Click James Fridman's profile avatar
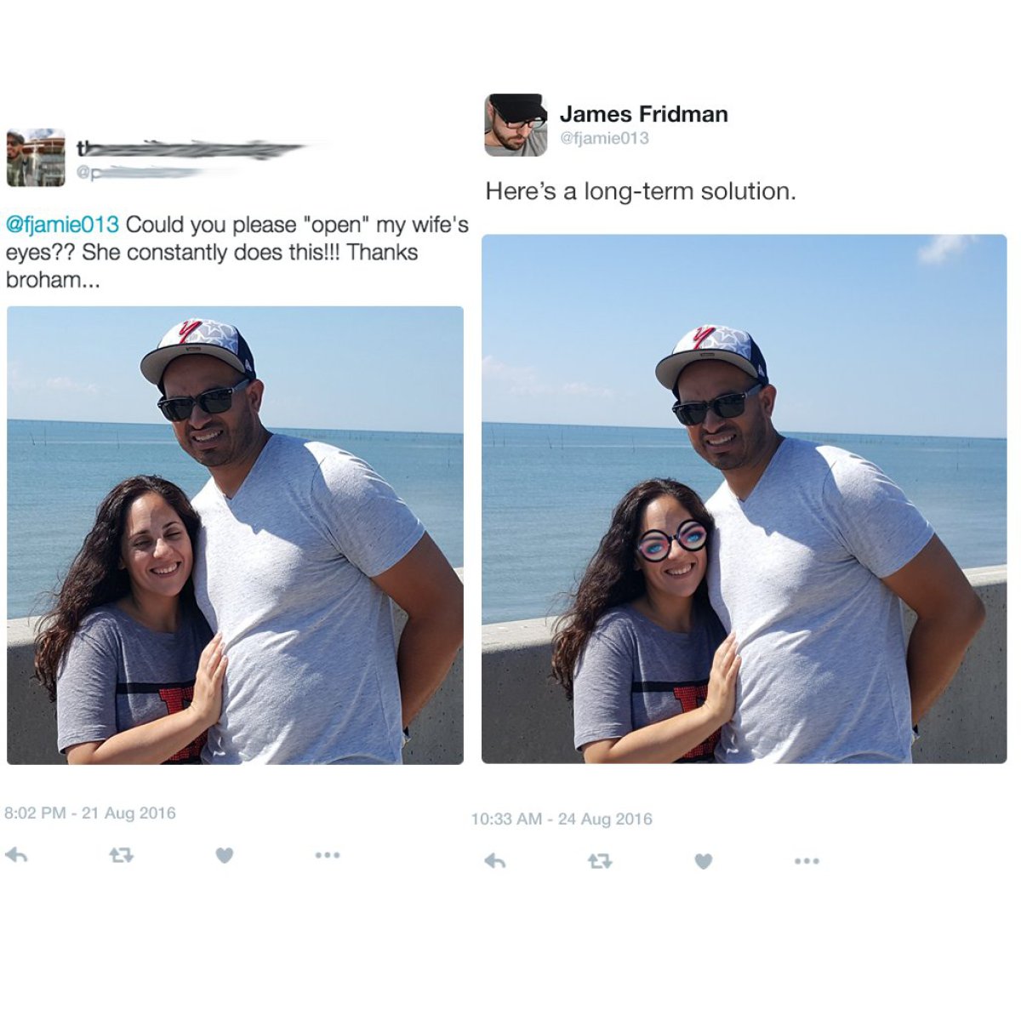The width and height of the screenshot is (1021, 1021). click(516, 125)
